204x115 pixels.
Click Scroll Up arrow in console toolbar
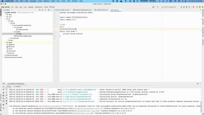click(6, 89)
